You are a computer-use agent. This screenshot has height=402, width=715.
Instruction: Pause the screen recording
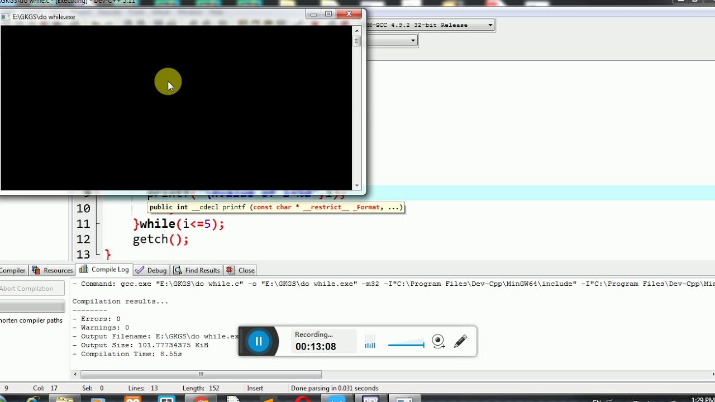coord(259,341)
